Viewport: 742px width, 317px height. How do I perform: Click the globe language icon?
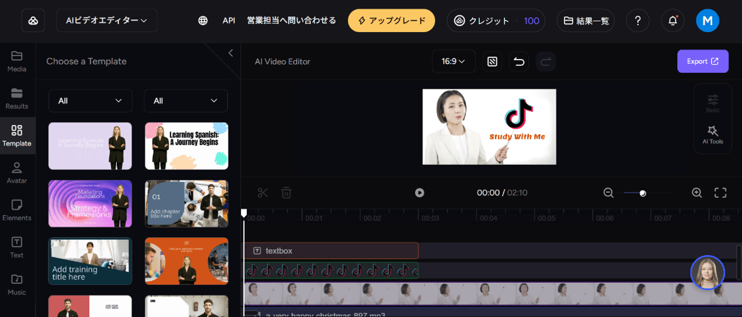point(203,20)
